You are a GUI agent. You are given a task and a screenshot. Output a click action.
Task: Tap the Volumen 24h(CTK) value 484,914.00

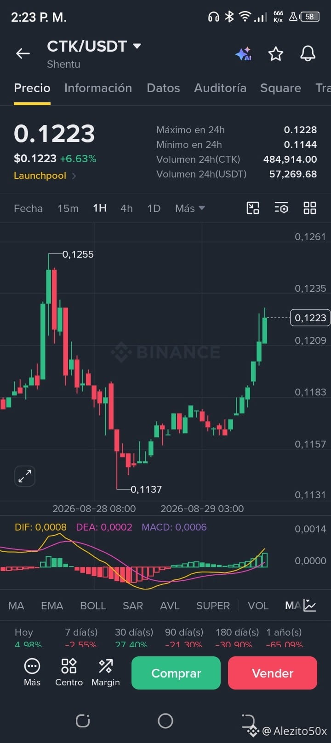[x=290, y=159]
